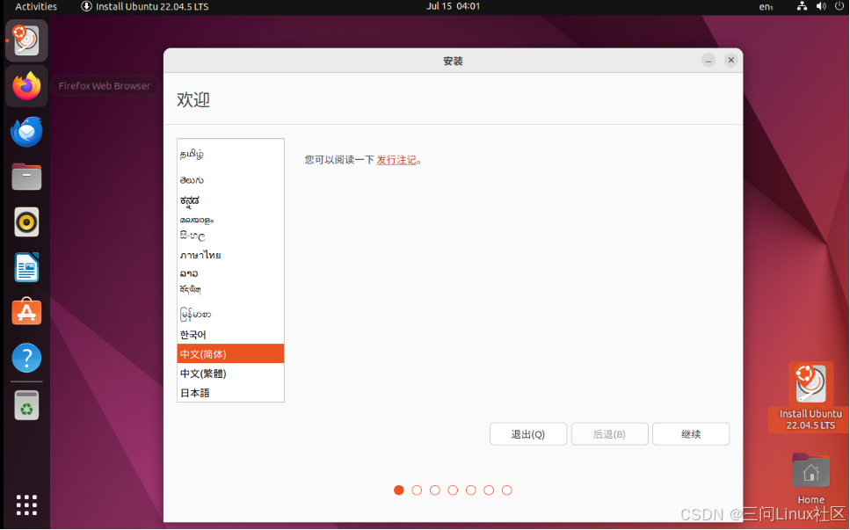This screenshot has height=530, width=850.
Task: Open the volume speaker icon in top bar
Action: pyautogui.click(x=821, y=6)
